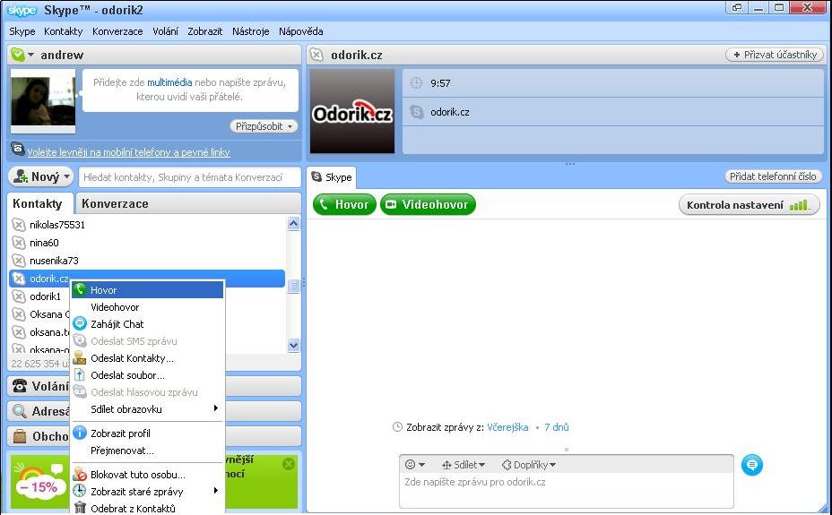Show messages from Včerejška link
Viewport: 832px width, 515px height.
click(x=507, y=427)
